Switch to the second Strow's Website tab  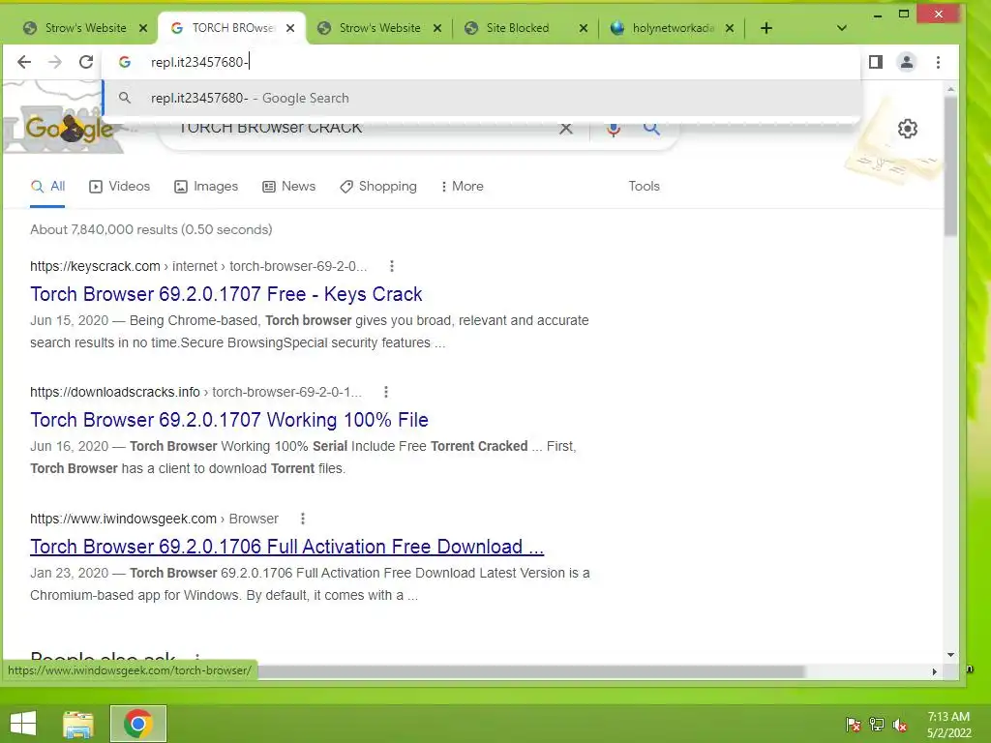tap(379, 28)
